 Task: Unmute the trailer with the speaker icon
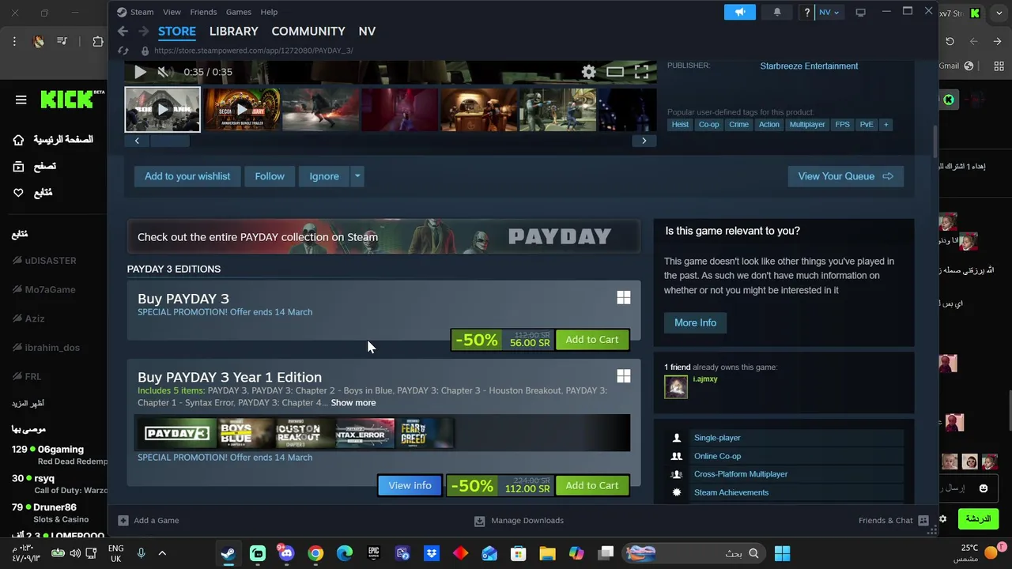tap(163, 72)
